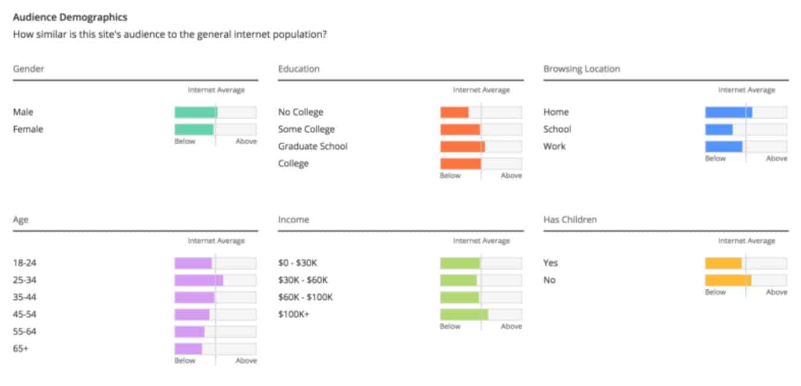Click the Education section title
801x386 pixels.
(x=298, y=69)
